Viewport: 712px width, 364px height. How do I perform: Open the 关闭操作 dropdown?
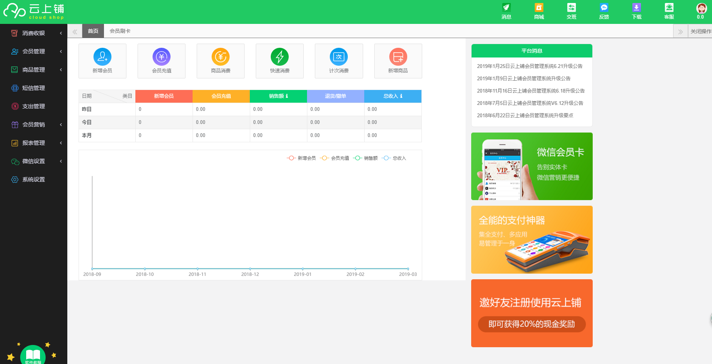pos(700,31)
